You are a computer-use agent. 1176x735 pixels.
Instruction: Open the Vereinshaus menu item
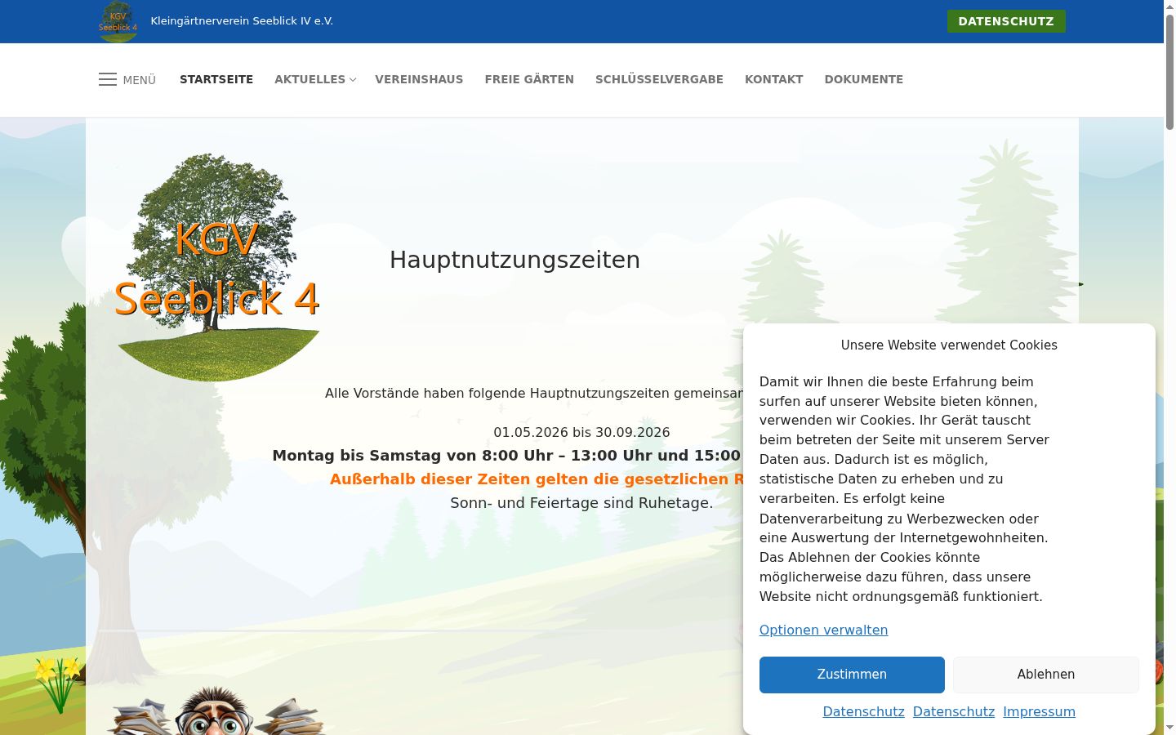[419, 79]
